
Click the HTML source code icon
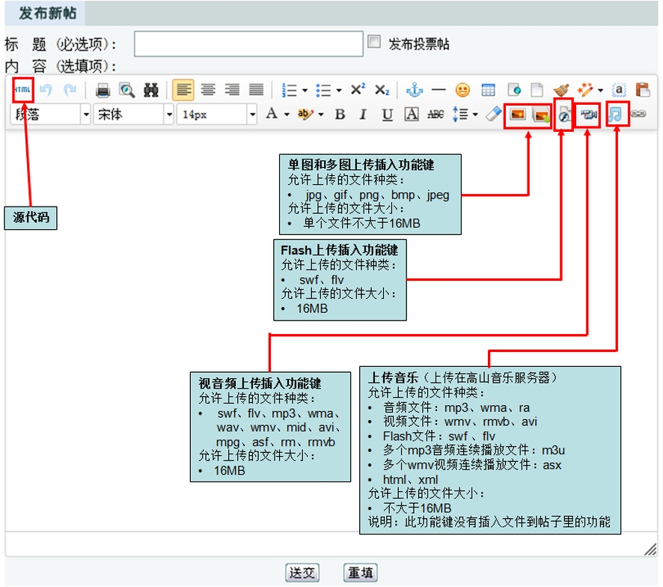coord(23,90)
